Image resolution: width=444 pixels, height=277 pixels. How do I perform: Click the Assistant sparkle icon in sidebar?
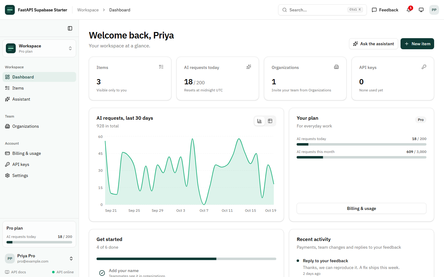(7, 99)
